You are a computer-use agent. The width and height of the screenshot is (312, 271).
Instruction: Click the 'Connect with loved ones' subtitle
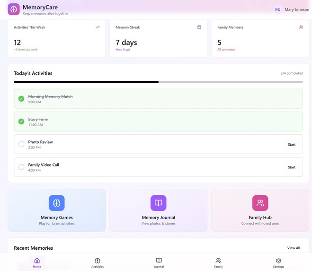pyautogui.click(x=260, y=223)
